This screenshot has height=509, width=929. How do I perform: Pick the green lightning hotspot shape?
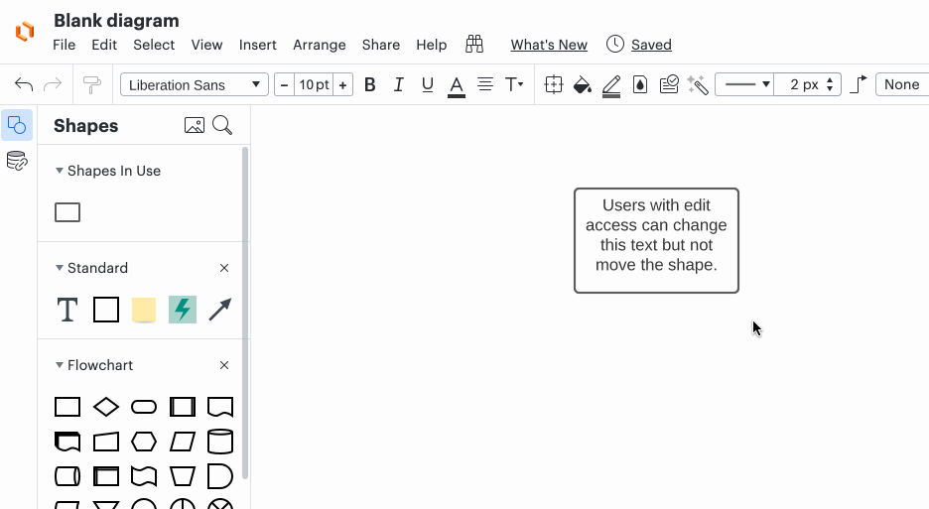[x=183, y=310]
